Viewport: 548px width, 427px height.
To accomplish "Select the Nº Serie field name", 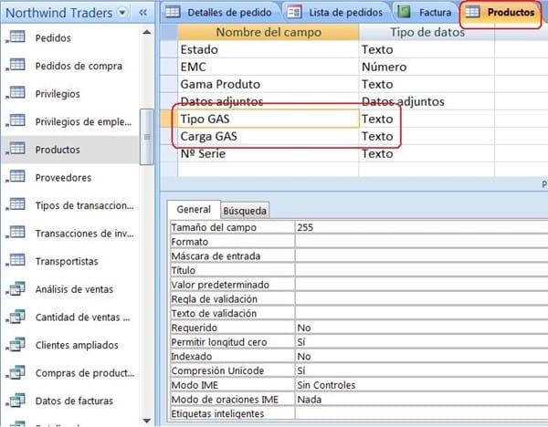I will (268, 153).
